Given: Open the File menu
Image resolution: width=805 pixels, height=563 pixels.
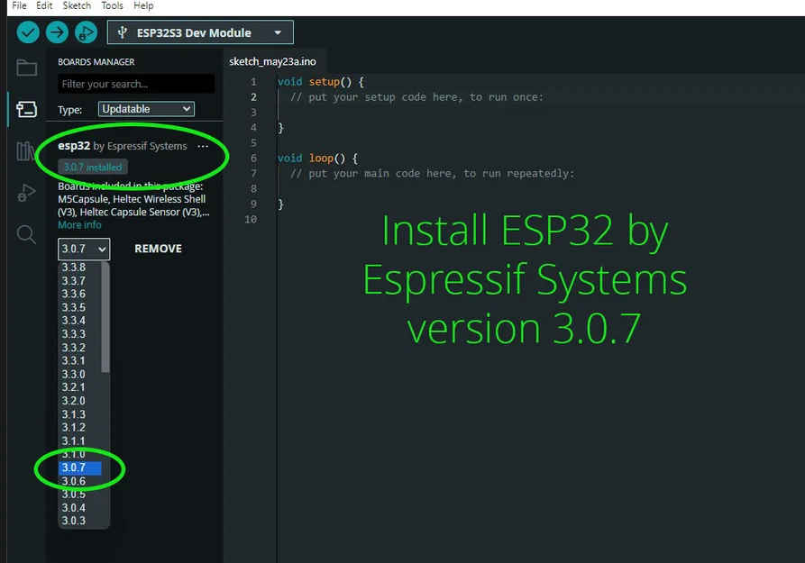Looking at the screenshot, I should click(19, 5).
